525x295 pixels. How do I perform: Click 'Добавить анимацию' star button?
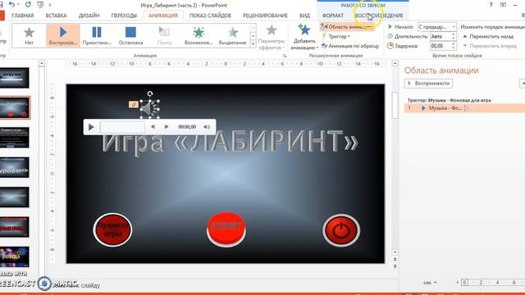pyautogui.click(x=304, y=38)
